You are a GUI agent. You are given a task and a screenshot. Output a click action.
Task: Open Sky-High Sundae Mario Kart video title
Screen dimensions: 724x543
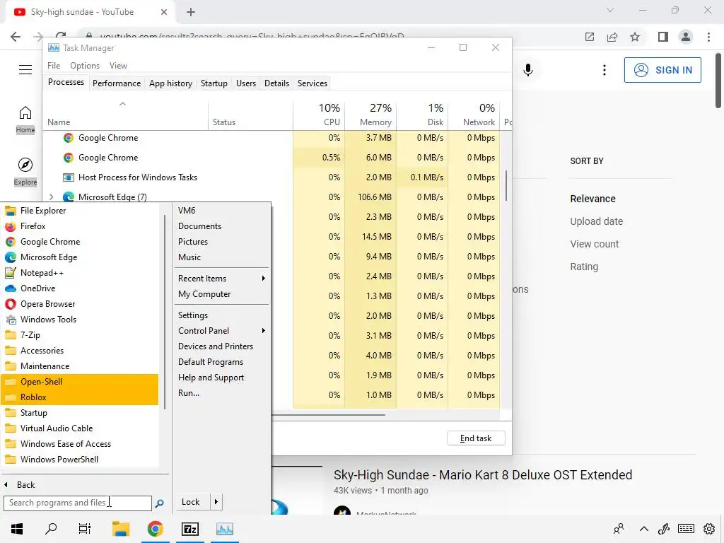[x=482, y=474]
